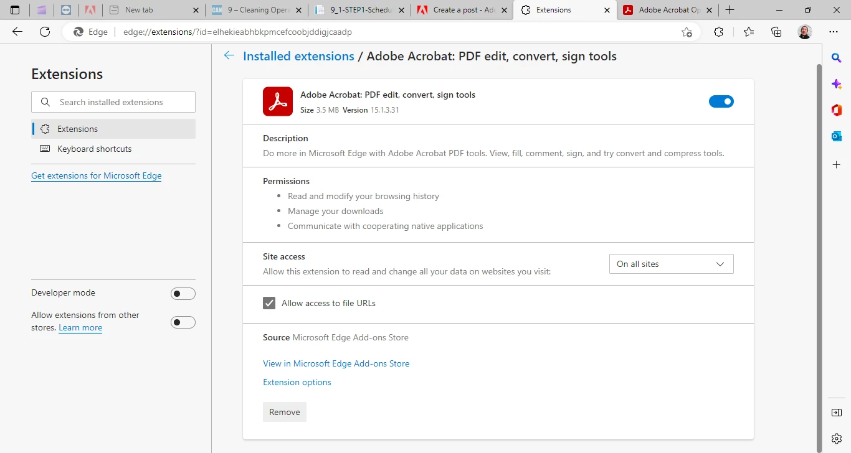Open the pinned Adobe tab
Viewport: 851px width, 453px height.
[90, 10]
